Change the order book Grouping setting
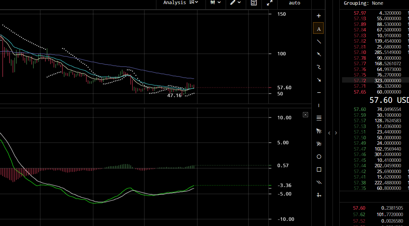The width and height of the screenshot is (409, 226). tap(363, 3)
